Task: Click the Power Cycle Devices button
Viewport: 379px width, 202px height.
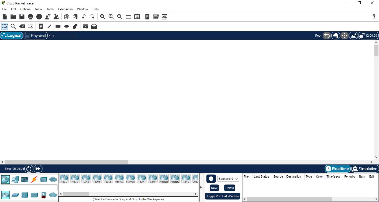Action: [29, 168]
